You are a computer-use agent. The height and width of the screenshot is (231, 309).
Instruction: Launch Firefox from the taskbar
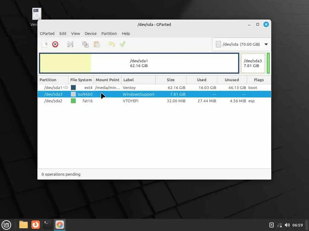tap(36, 225)
